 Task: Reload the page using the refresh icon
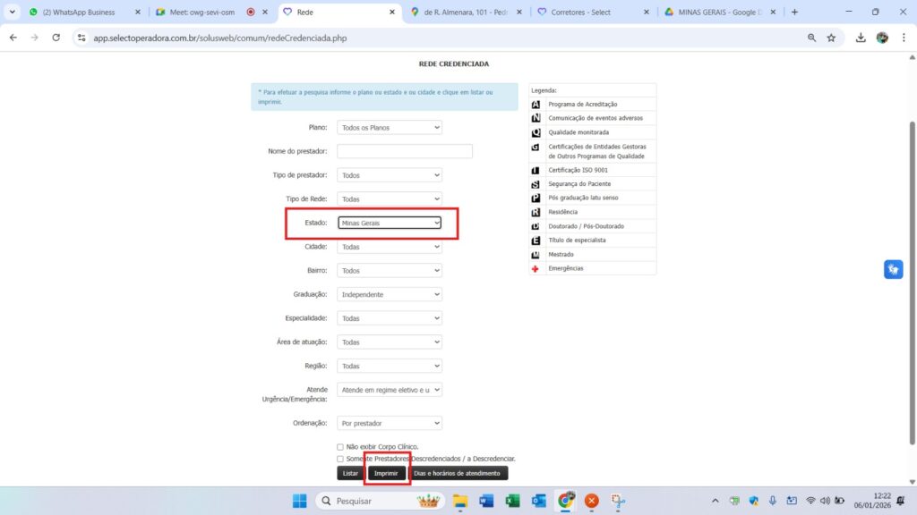point(56,38)
